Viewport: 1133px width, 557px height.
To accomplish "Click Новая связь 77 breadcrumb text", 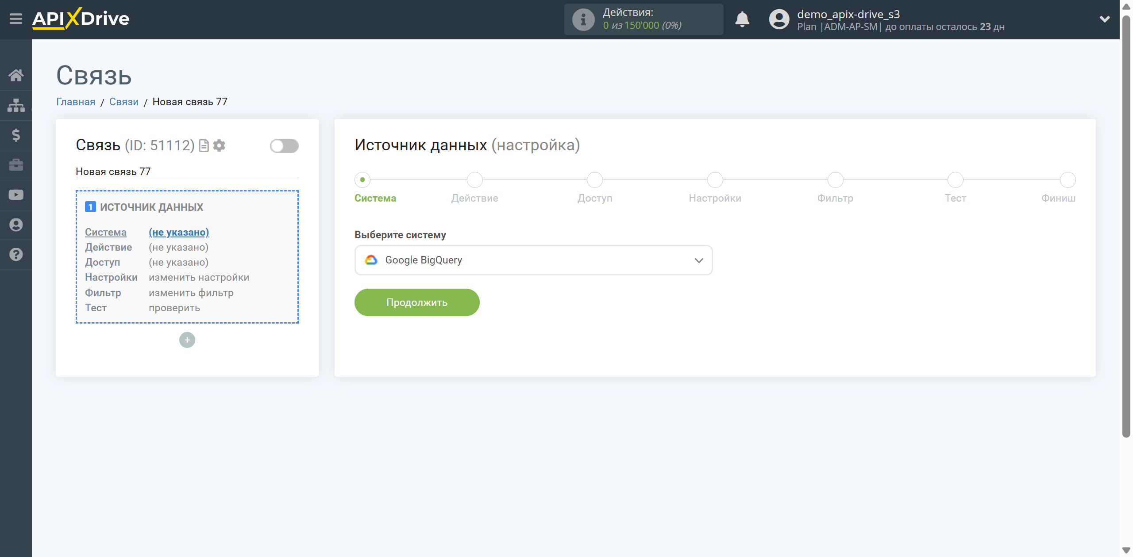I will (x=190, y=102).
